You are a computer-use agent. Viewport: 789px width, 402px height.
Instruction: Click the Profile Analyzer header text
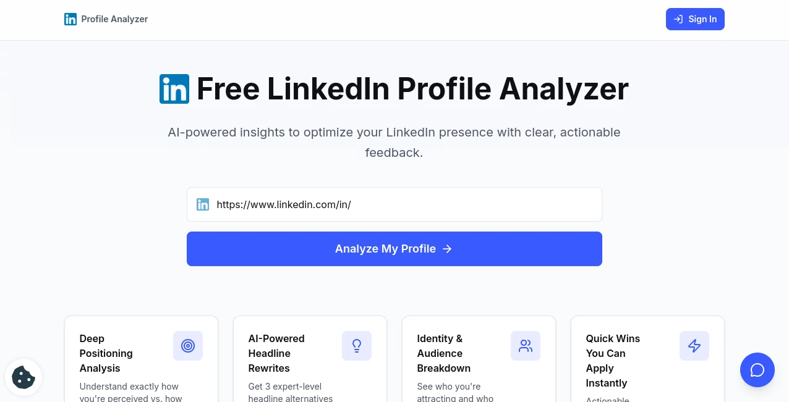114,19
